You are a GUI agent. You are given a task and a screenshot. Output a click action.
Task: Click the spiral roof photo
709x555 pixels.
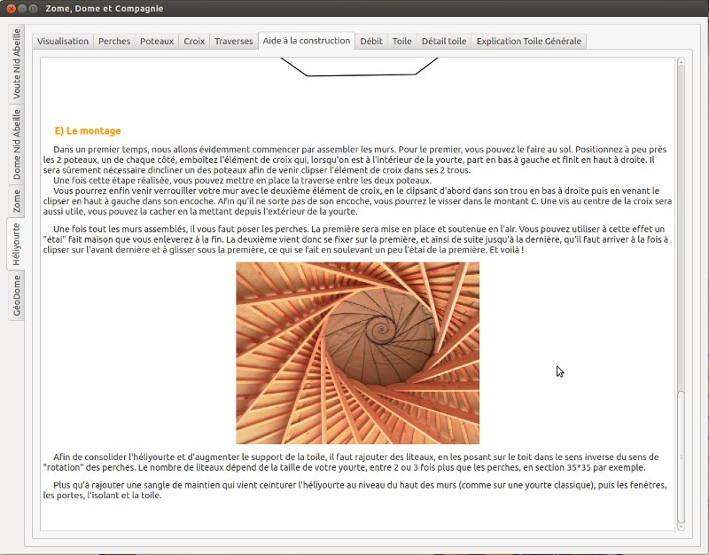pyautogui.click(x=358, y=353)
